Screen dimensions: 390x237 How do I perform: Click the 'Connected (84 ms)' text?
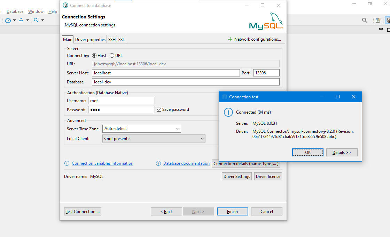point(253,112)
